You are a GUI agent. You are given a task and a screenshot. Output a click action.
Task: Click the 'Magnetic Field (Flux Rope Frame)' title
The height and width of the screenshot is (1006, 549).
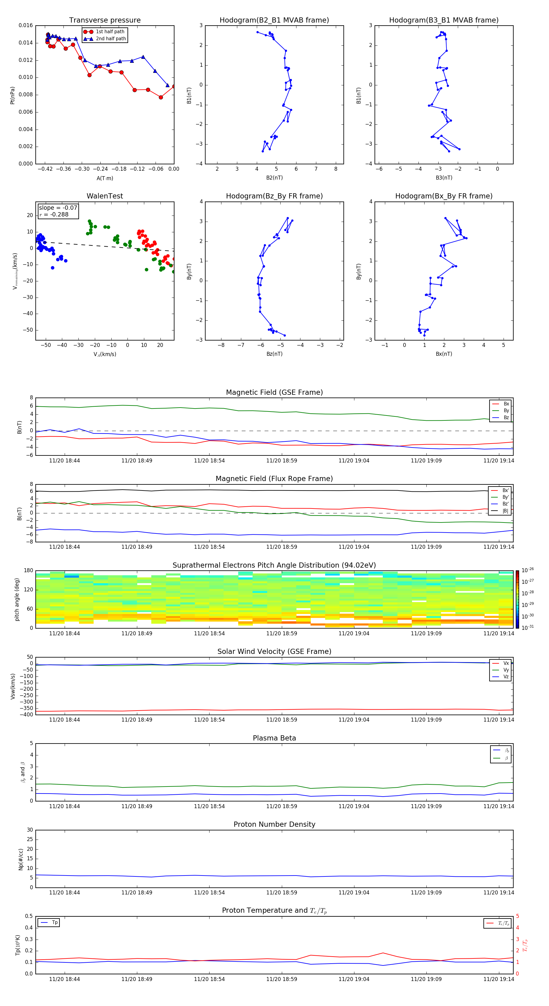click(274, 479)
